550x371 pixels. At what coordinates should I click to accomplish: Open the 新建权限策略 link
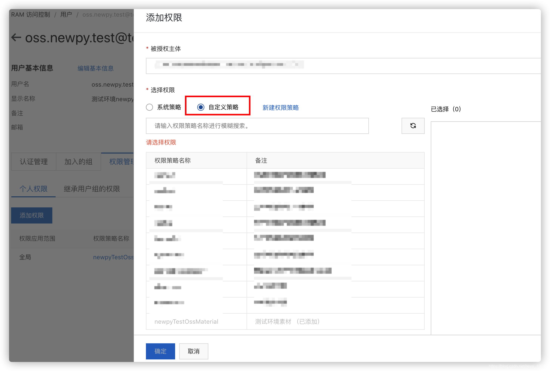tap(281, 108)
